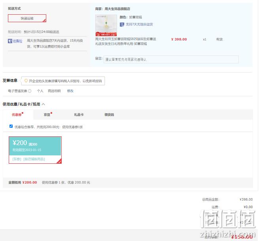Click the 东券 tag on coupon
Viewport: 259px width, 241px height.
(x=17, y=159)
